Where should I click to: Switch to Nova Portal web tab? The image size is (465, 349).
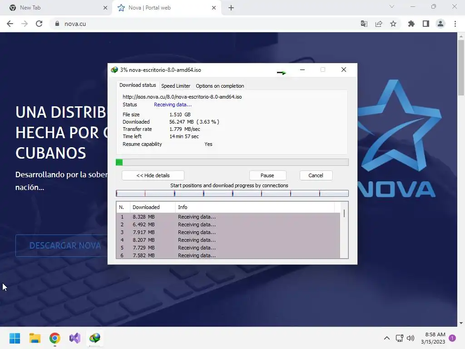(x=166, y=8)
